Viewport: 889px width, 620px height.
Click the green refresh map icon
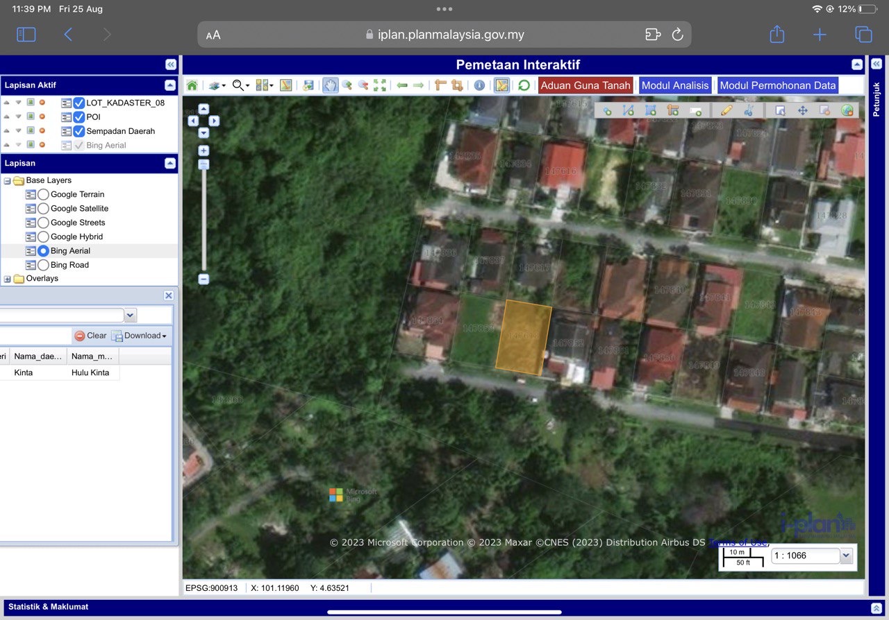[x=524, y=85]
